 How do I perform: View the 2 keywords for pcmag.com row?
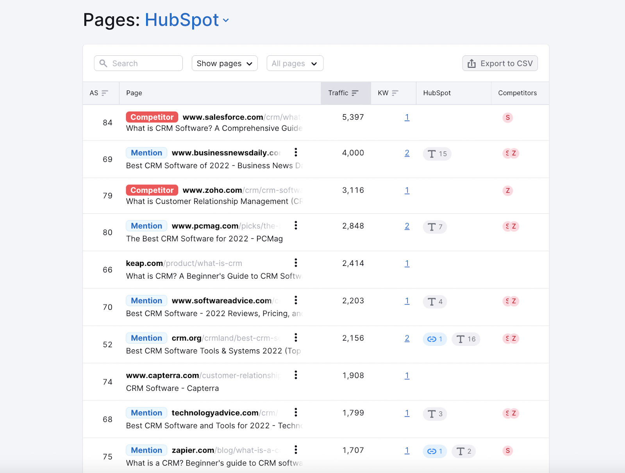click(407, 226)
